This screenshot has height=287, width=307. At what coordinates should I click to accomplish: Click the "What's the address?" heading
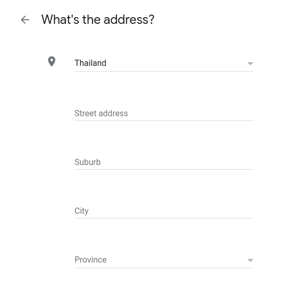[98, 20]
